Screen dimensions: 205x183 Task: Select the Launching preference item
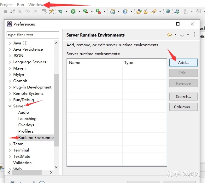pos(27,119)
